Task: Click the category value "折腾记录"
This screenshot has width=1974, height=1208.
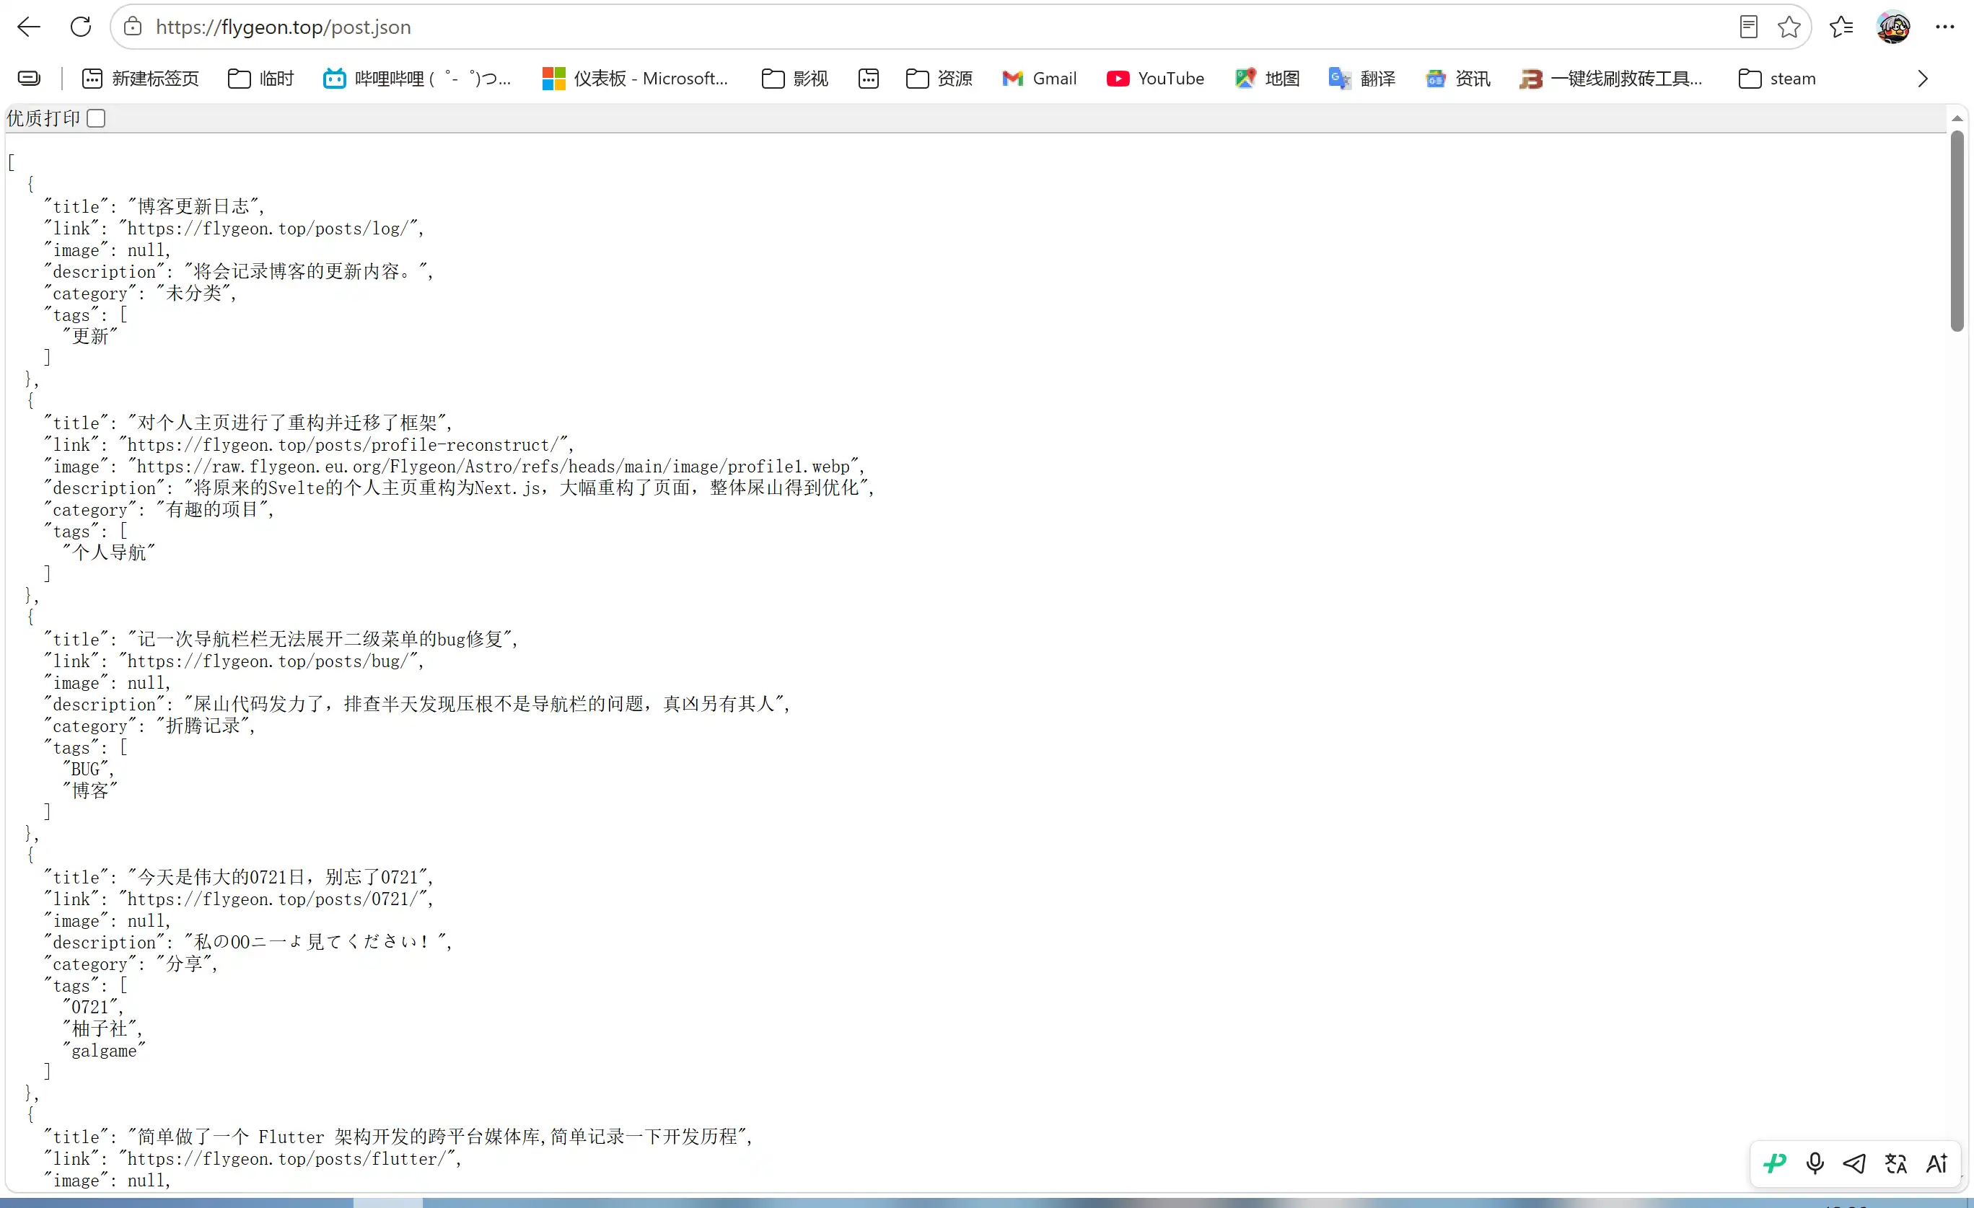Action: pos(203,726)
